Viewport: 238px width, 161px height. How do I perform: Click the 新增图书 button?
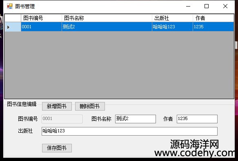[x=57, y=106]
